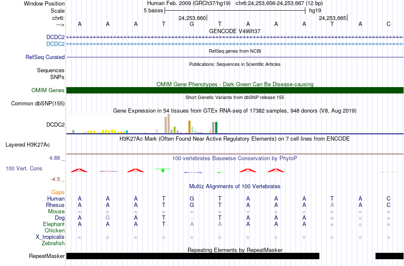Open the OMIM Gene Phenotypes track title

tap(235, 84)
